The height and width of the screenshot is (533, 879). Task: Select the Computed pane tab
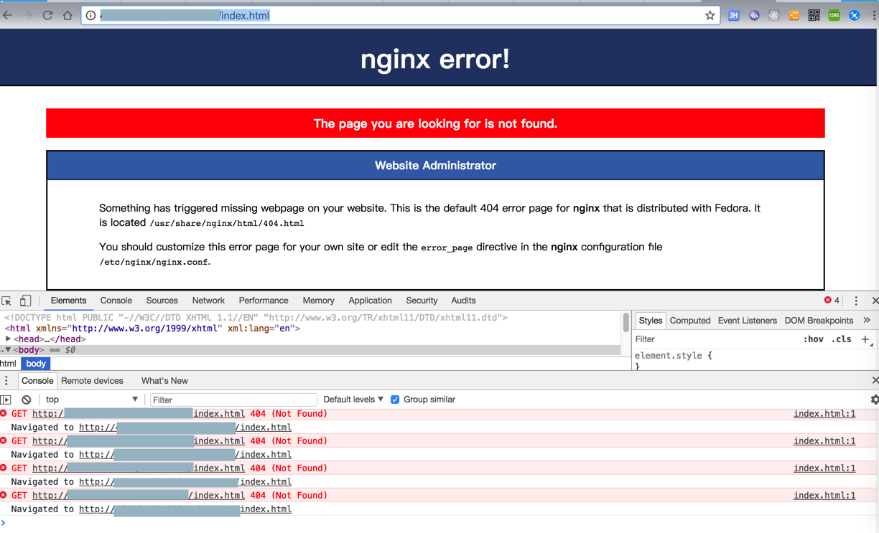[690, 321]
